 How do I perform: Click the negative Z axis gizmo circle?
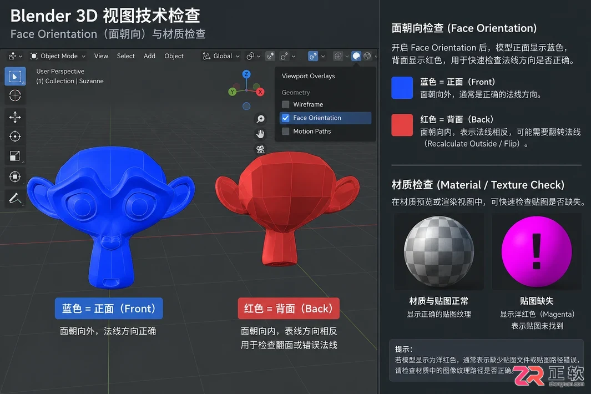246,107
